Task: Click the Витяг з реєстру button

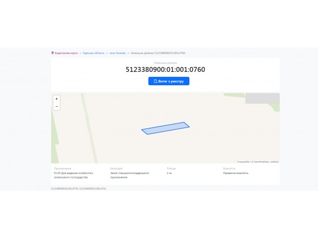Action: tap(169, 81)
